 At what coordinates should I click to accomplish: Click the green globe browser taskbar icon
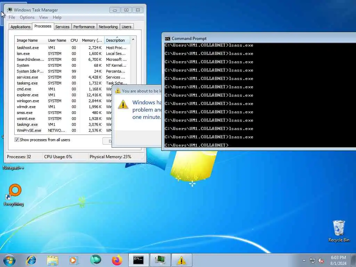(96, 260)
